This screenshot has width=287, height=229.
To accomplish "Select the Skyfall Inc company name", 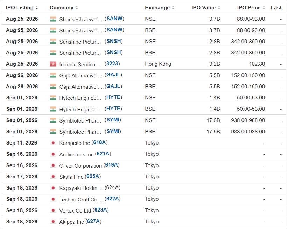I will (x=71, y=177).
